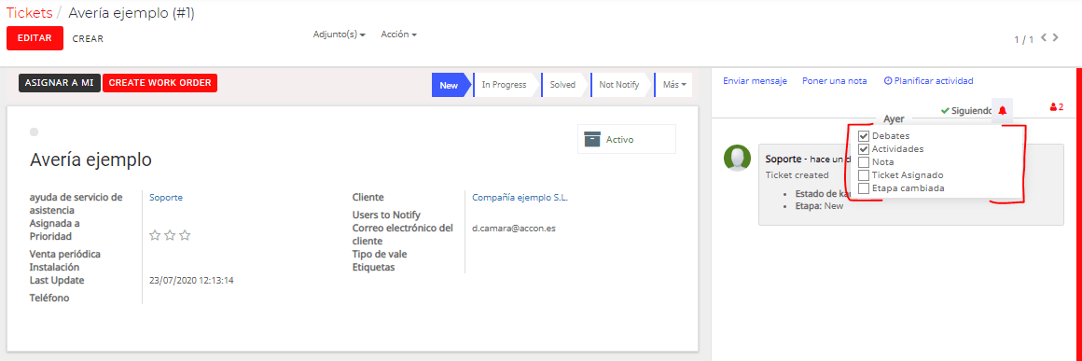The image size is (1082, 361).
Task: Click the Activo archive box icon
Action: click(592, 139)
